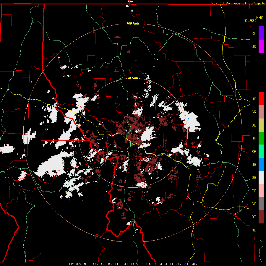The height and width of the screenshot is (266, 266).
Task: Click the UK magenta legend swatch
Action: 261,46
